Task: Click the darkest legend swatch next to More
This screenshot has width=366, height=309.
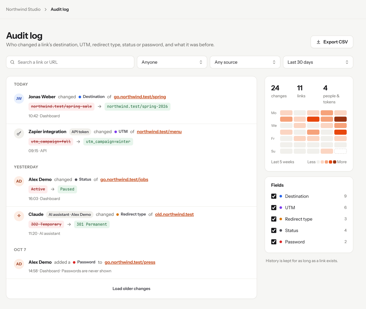Action: click(335, 162)
